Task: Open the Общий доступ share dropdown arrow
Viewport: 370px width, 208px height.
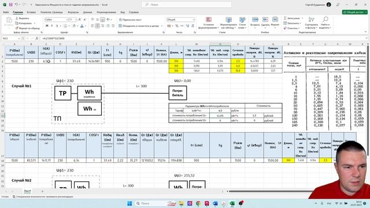Action: (366, 12)
